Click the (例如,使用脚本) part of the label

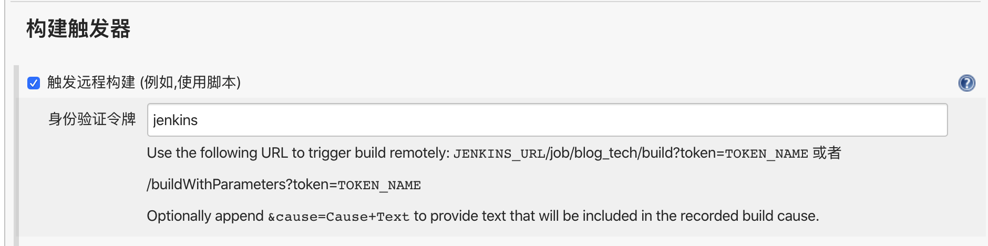pyautogui.click(x=190, y=83)
